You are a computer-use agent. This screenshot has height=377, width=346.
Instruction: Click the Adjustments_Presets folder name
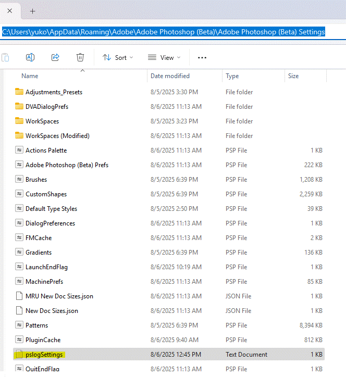click(x=54, y=92)
